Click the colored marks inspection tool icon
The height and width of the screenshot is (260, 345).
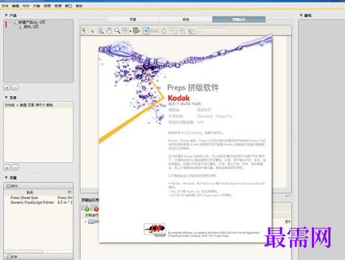(x=136, y=30)
